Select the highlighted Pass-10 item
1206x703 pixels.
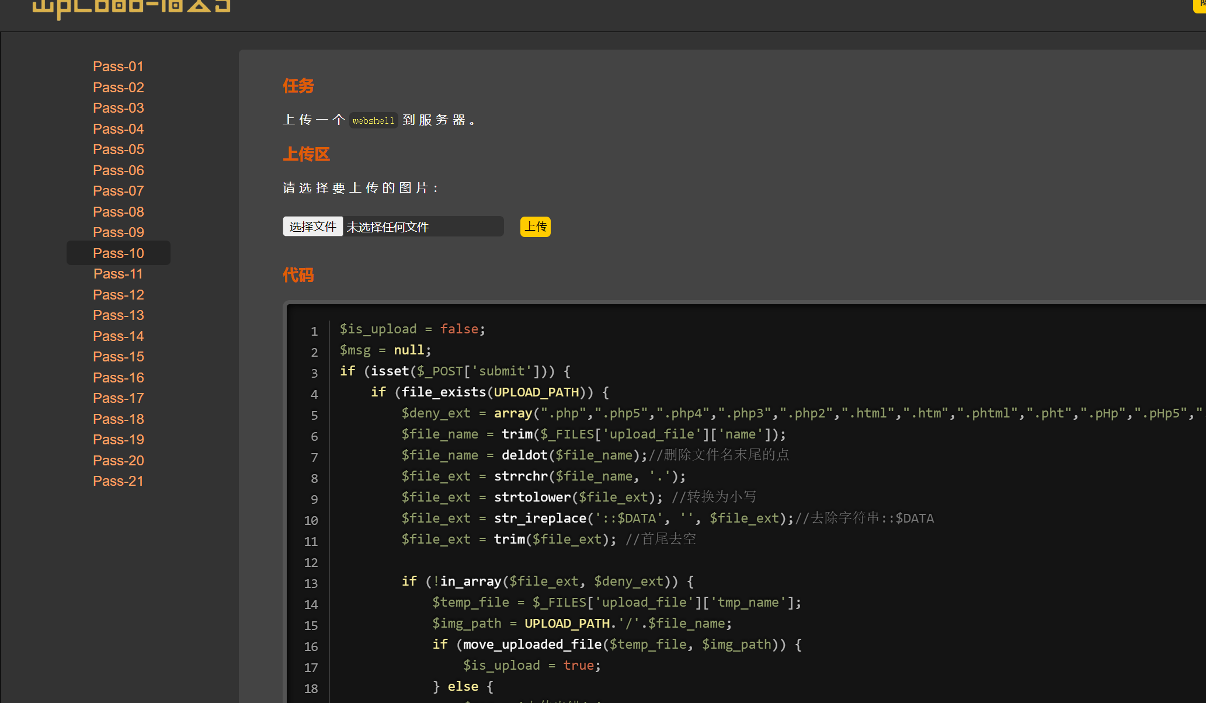click(x=118, y=253)
